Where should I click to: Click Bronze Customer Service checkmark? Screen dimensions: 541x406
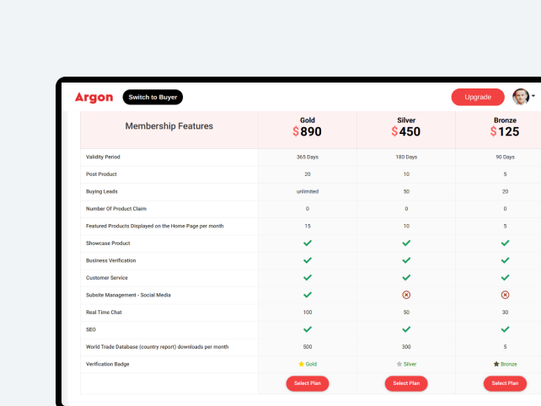(505, 277)
